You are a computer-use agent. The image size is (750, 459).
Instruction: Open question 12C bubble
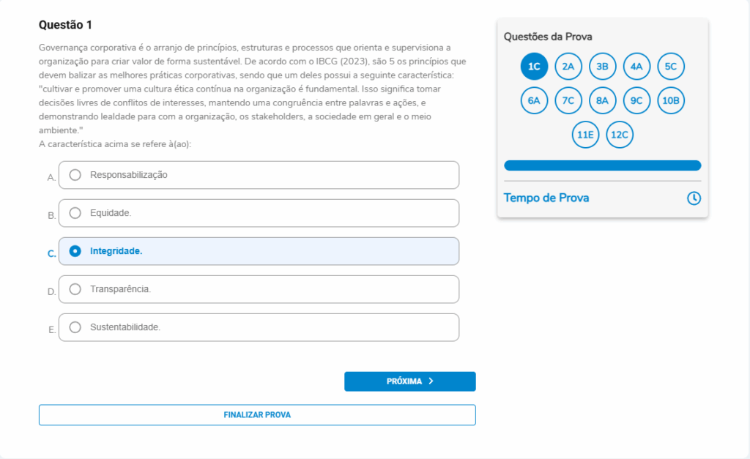[x=620, y=135]
